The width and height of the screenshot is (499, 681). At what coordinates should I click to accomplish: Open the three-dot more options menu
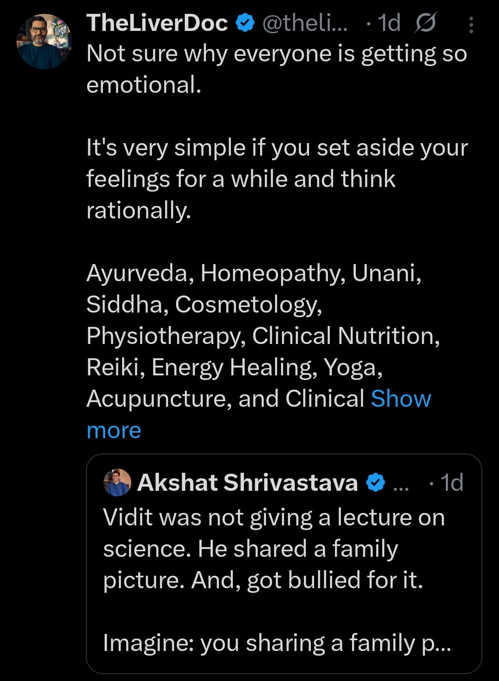[x=471, y=25]
